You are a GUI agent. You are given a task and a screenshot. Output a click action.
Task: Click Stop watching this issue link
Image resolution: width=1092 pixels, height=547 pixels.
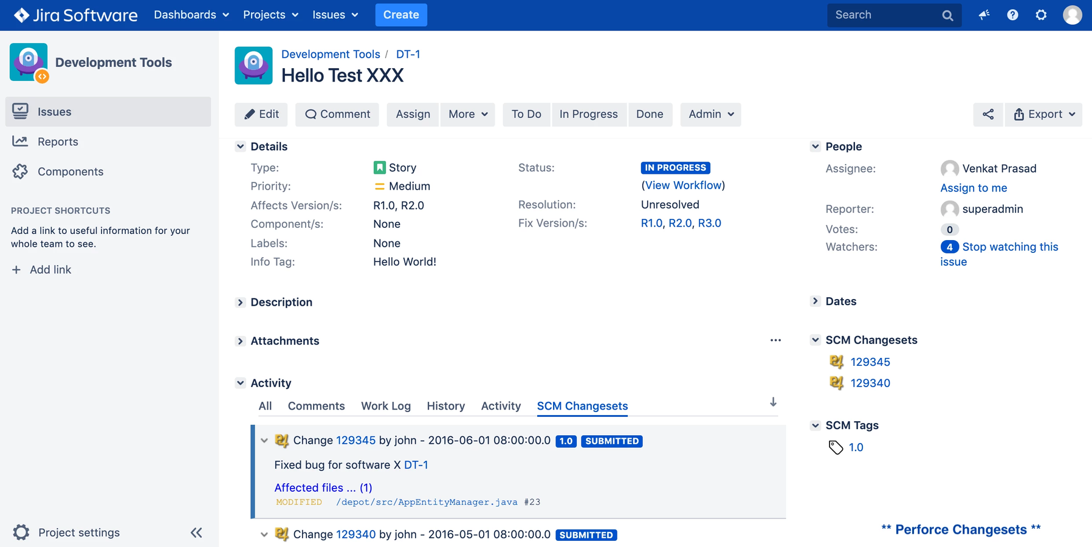(x=999, y=254)
